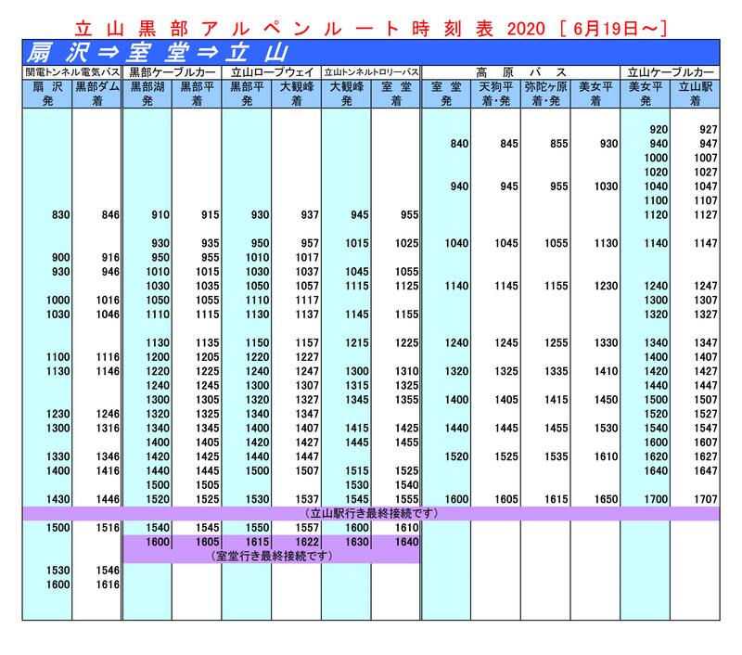Select the 美女平 departure time 1700
The width and height of the screenshot is (742, 655).
tap(656, 499)
